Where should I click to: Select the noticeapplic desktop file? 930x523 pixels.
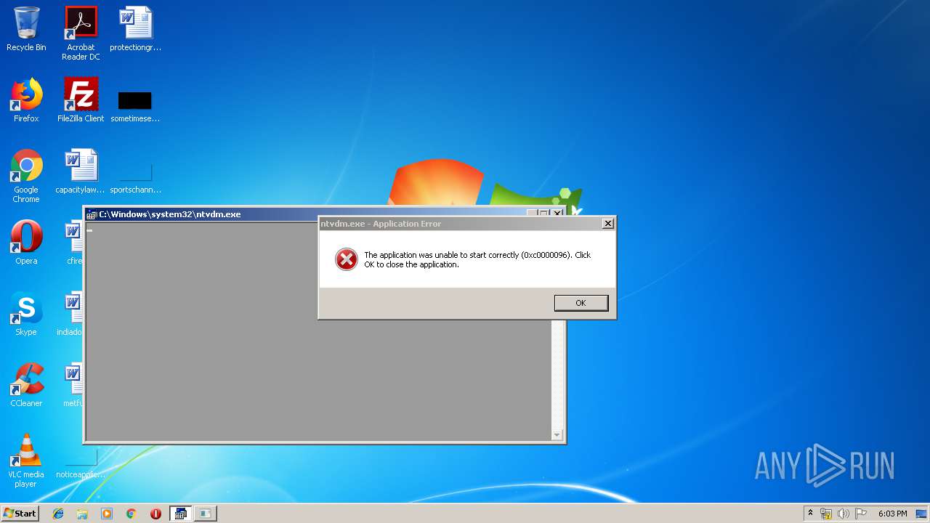pyautogui.click(x=81, y=463)
